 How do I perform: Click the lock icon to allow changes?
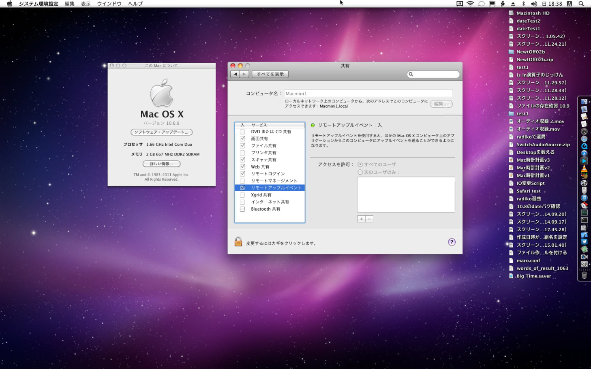[x=238, y=242]
